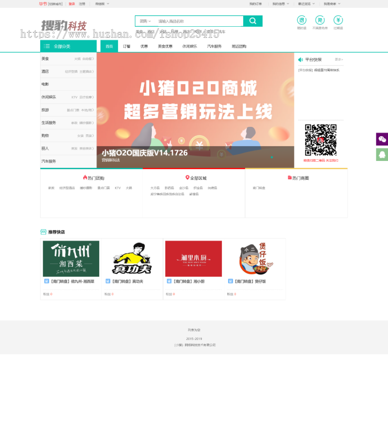Select 附近团购 in the navigation bar

click(x=240, y=46)
